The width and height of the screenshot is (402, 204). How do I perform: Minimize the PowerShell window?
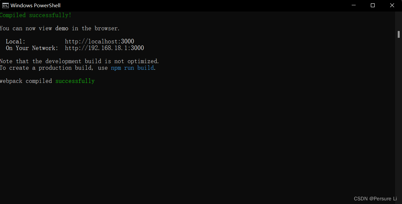353,5
